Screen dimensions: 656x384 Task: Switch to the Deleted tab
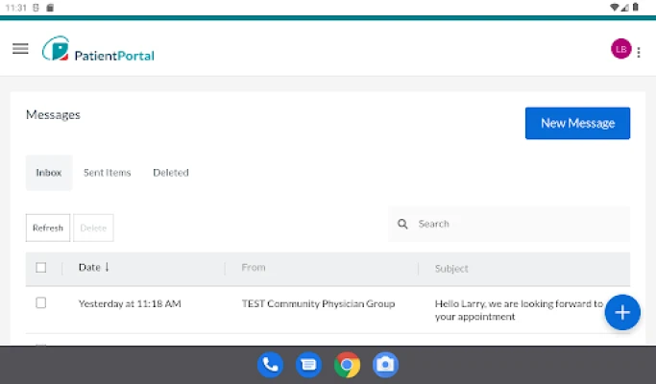coord(171,173)
